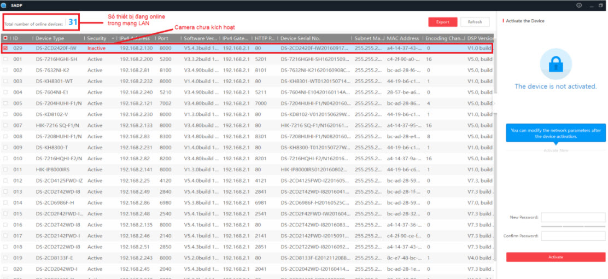608x279 pixels.
Task: Tick the checkbox for device 012
Action: [x=5, y=181]
